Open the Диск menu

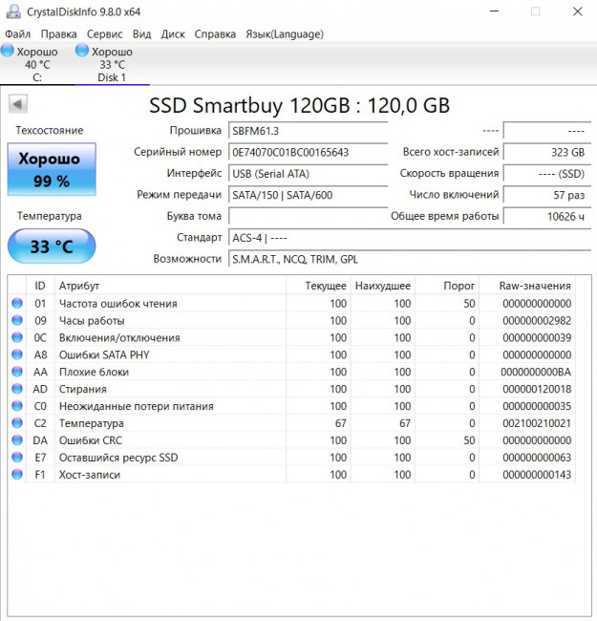(173, 34)
